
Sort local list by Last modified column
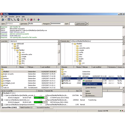tap(49, 67)
